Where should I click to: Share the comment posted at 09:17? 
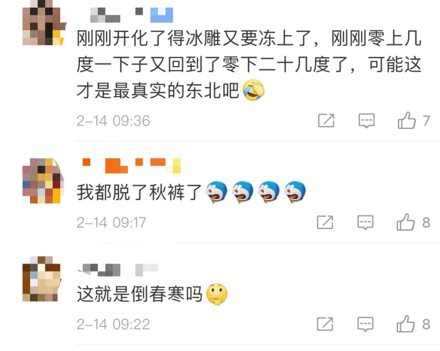325,222
